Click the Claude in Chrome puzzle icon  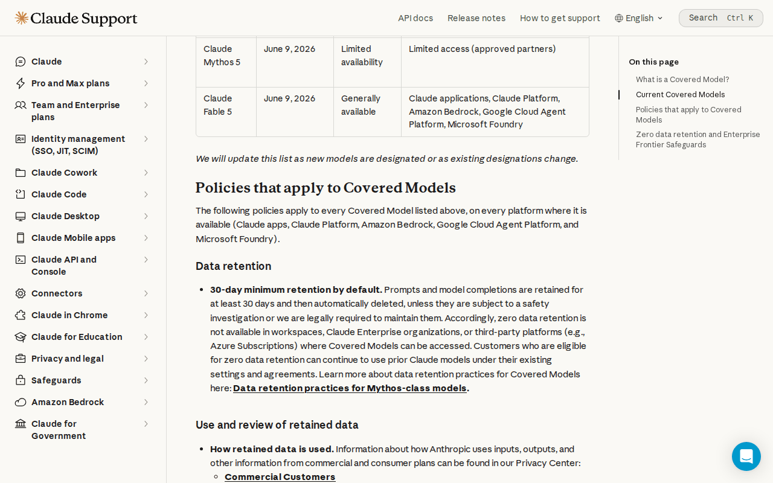(21, 315)
